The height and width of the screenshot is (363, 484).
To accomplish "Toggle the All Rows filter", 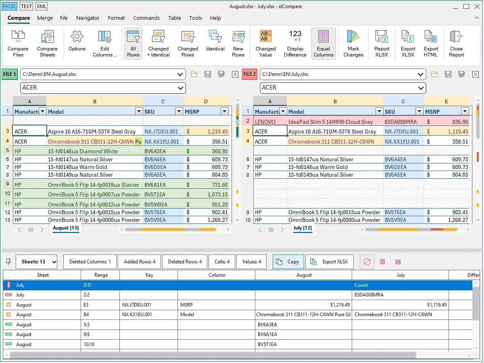I will [x=133, y=43].
